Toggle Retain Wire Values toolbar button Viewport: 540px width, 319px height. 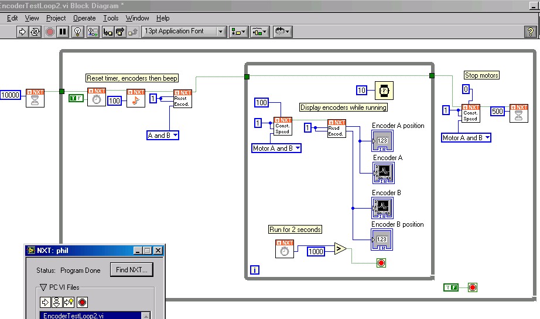pos(93,32)
